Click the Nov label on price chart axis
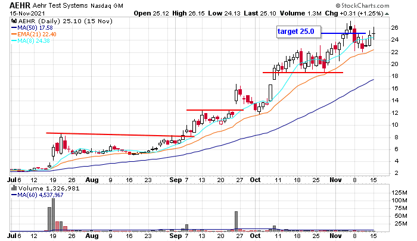Viewport: 417px width, 241px height. pyautogui.click(x=335, y=180)
